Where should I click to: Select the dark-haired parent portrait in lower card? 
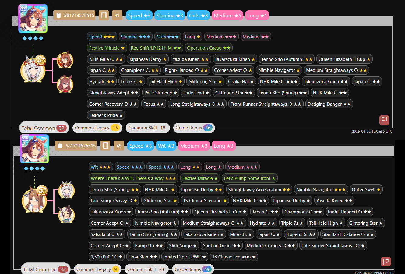(x=66, y=214)
